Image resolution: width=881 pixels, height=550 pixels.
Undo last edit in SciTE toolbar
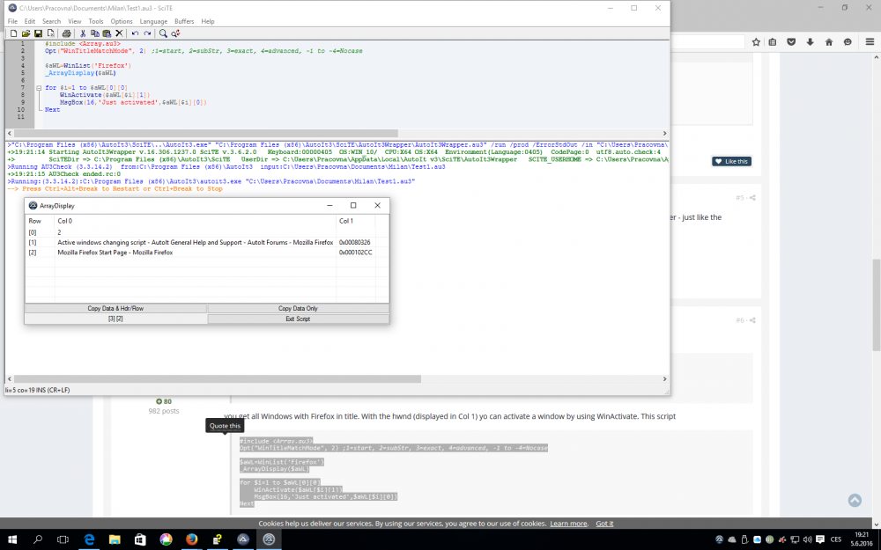[135, 33]
